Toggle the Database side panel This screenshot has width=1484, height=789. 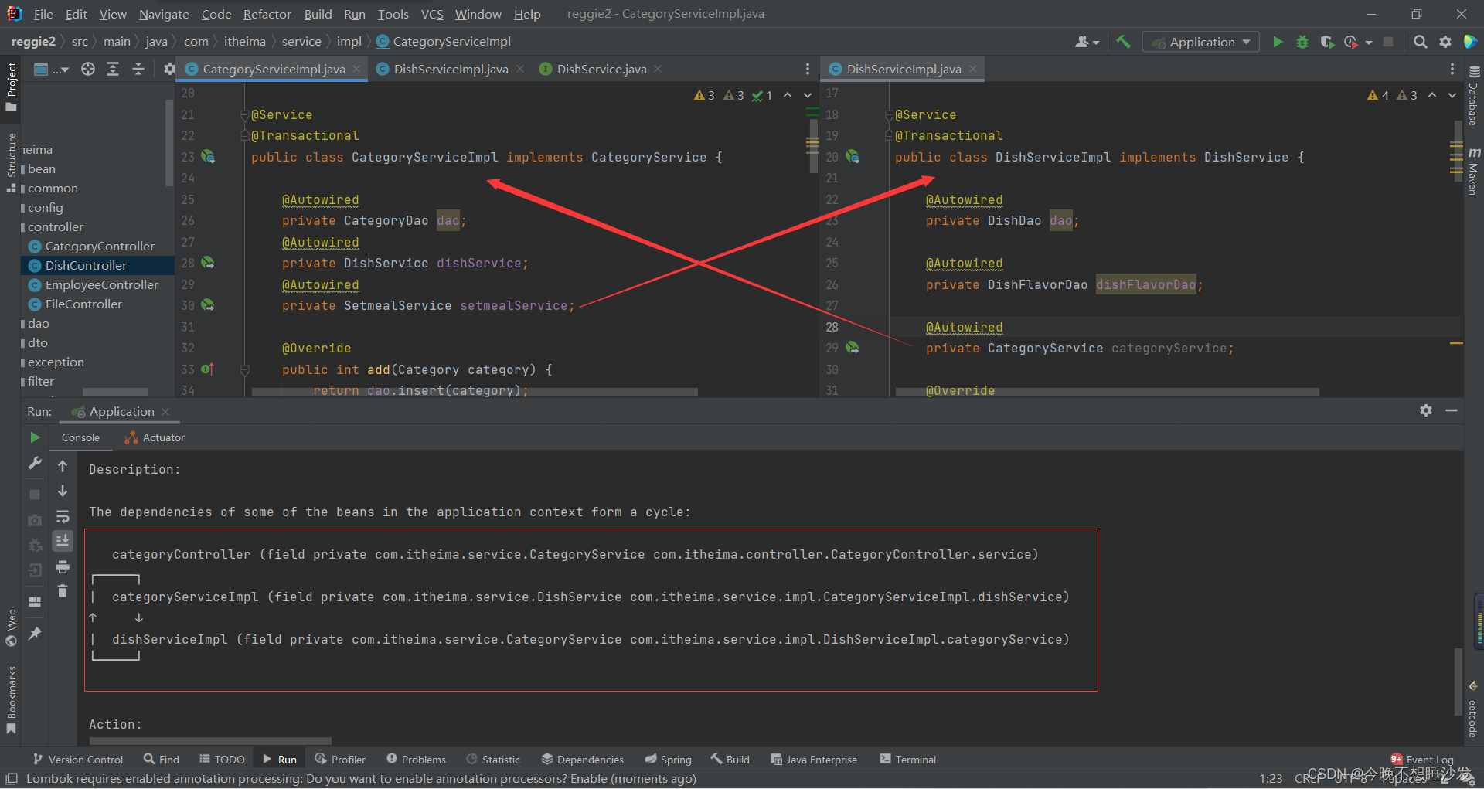(x=1473, y=96)
